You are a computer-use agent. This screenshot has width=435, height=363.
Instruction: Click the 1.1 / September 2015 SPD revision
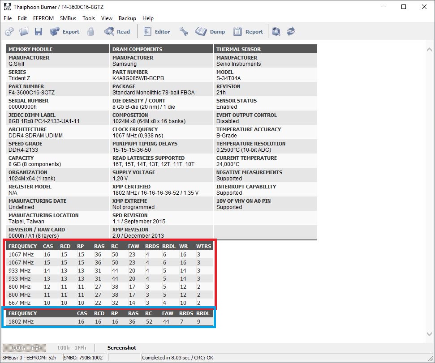click(x=139, y=222)
